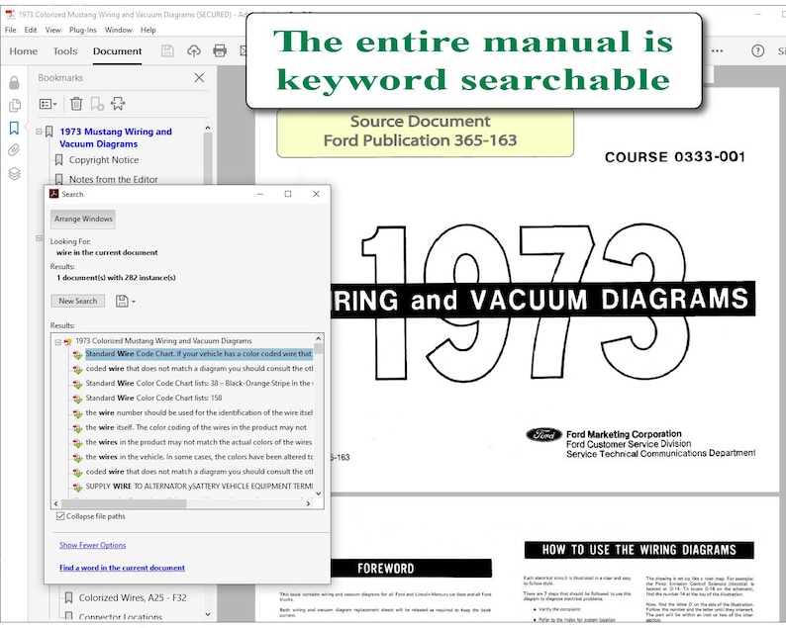The width and height of the screenshot is (786, 628).
Task: Click the New Search button
Action: click(77, 301)
